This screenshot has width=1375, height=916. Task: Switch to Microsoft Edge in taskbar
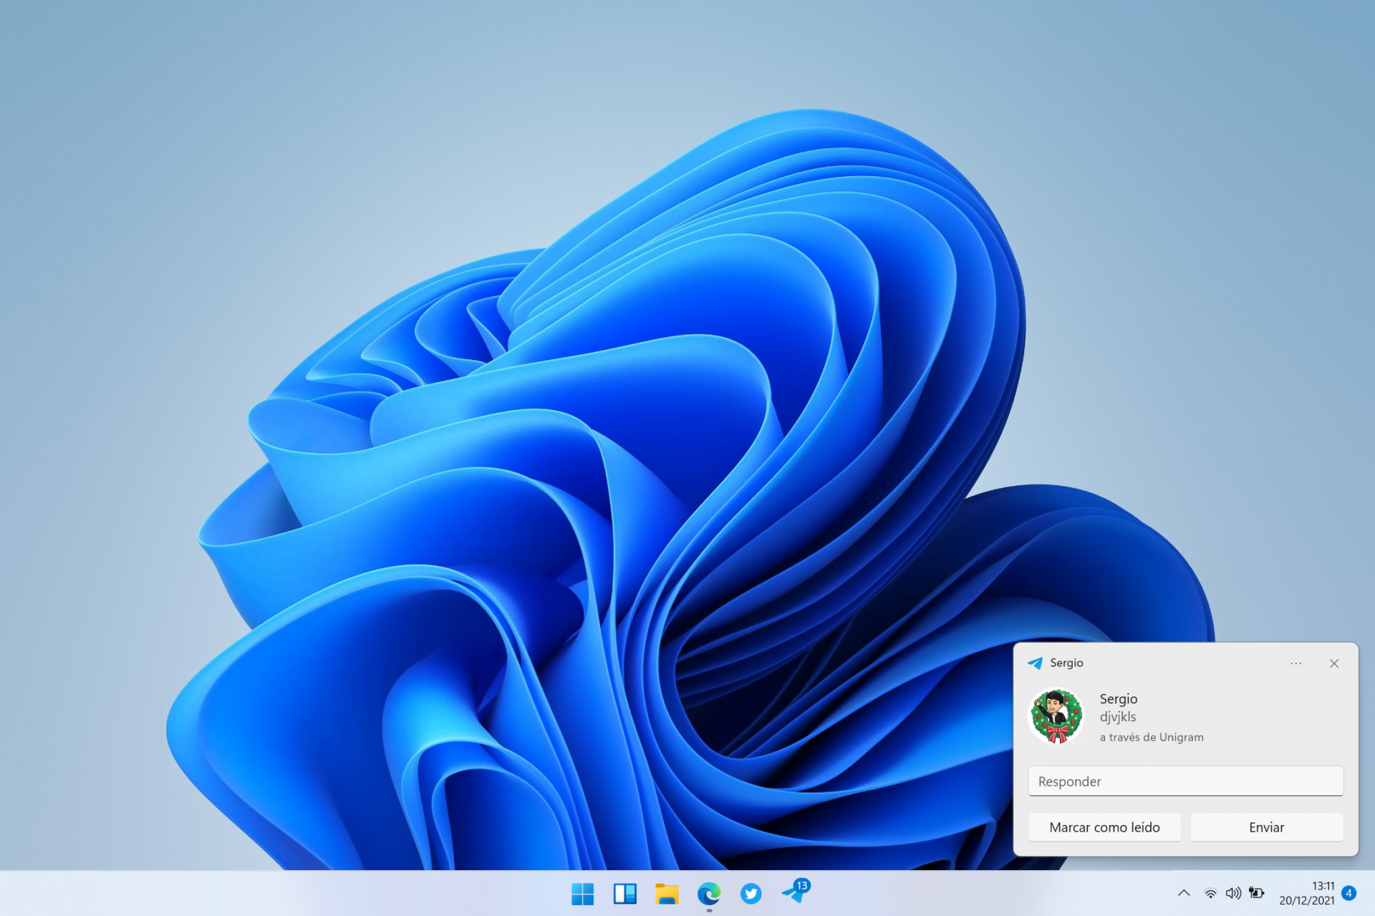(709, 893)
